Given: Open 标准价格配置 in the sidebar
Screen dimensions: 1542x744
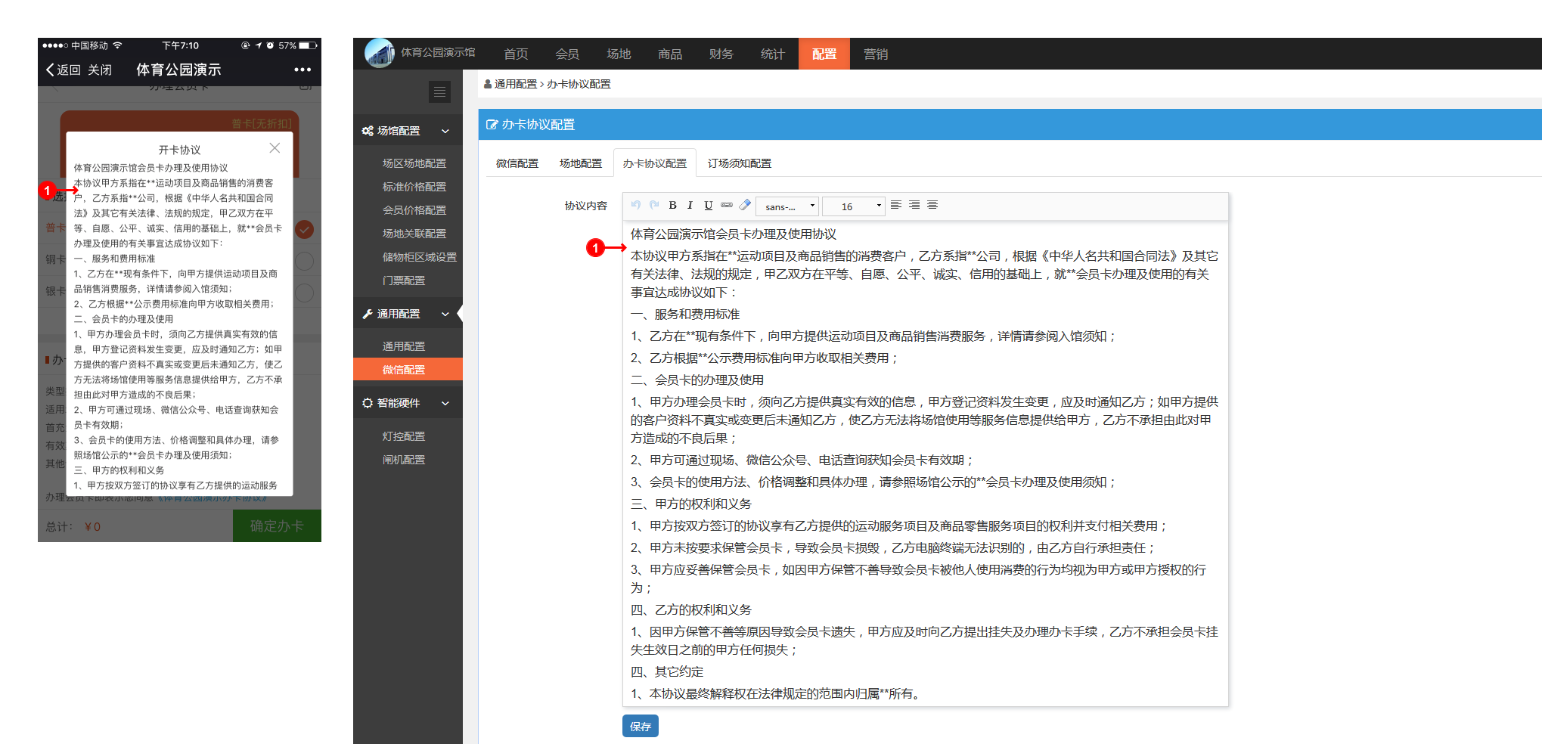Looking at the screenshot, I should coord(414,187).
